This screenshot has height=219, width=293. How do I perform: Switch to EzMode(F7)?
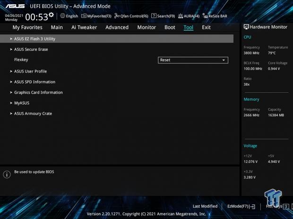point(241,206)
